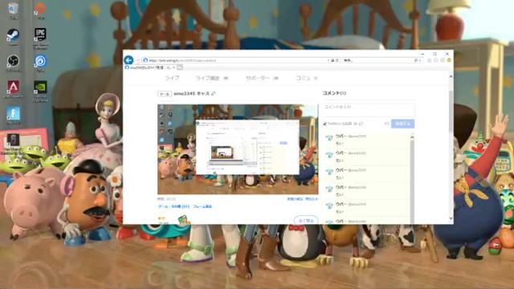Open the Apex Legends shortcut

(x=13, y=89)
